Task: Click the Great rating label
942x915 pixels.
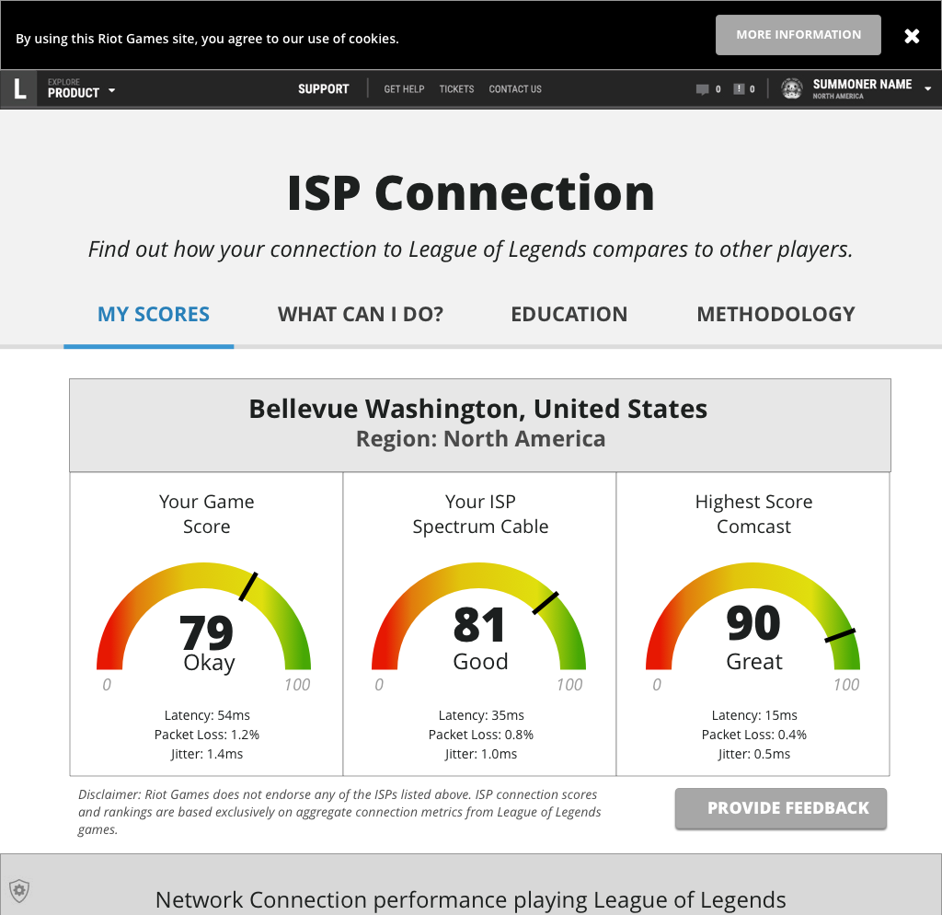Action: 754,661
